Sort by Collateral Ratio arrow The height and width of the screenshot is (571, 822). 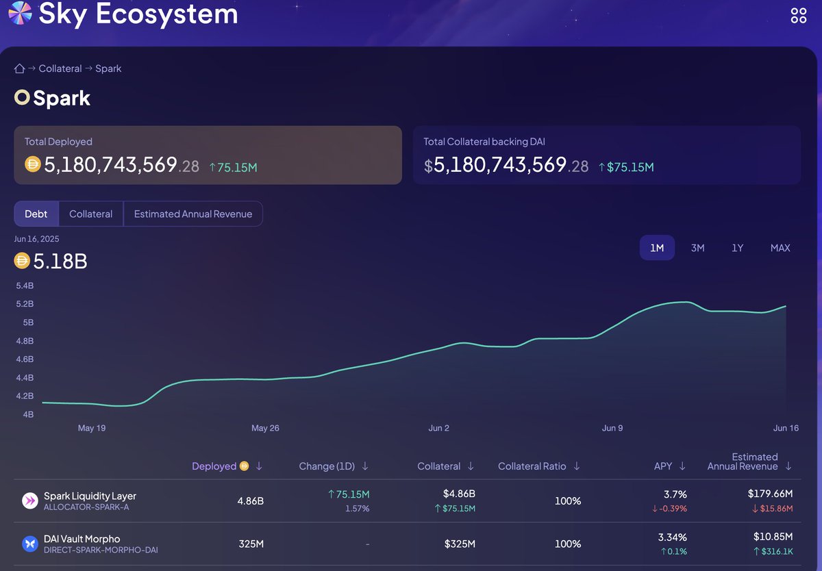click(577, 466)
